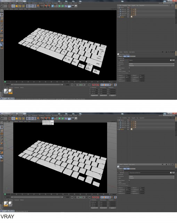Click Make Editable icon in top screenshot sidebar
Screen dimensions: 177x223
1,10
